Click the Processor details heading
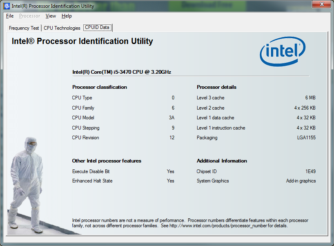This screenshot has width=334, height=246. click(217, 87)
